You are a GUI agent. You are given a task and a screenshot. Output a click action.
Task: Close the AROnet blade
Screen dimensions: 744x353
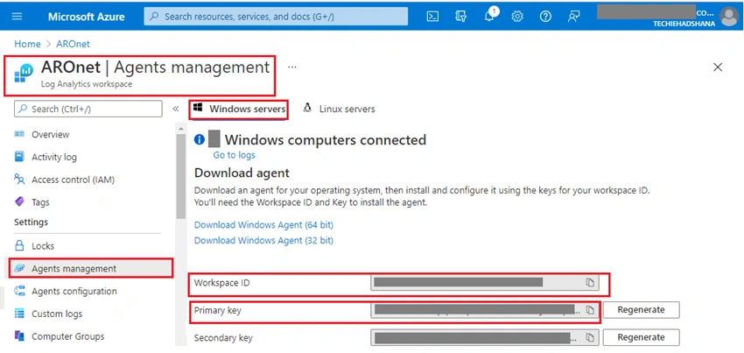coord(718,67)
